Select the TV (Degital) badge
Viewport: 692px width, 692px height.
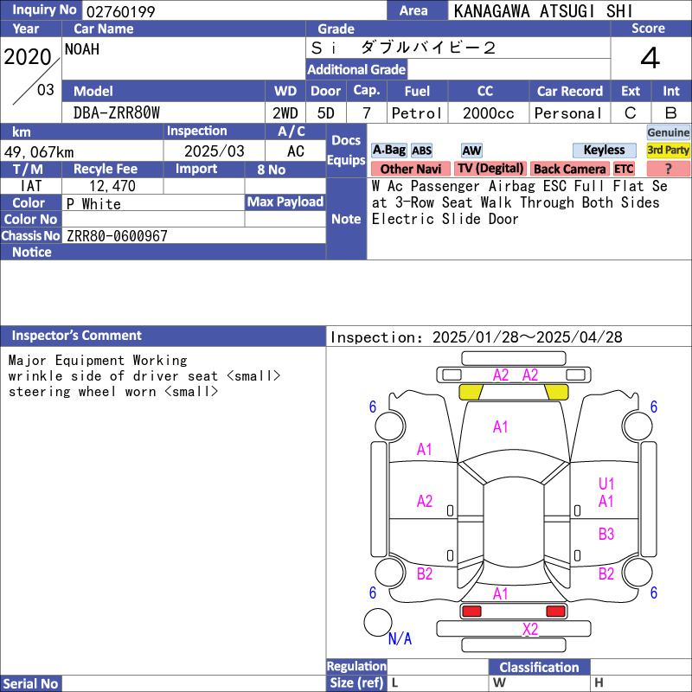coord(490,169)
